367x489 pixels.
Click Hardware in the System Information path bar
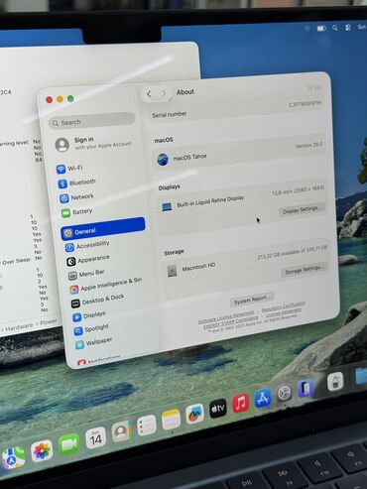[19, 327]
